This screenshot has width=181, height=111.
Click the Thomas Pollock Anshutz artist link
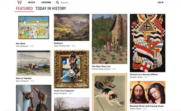click(101, 69)
